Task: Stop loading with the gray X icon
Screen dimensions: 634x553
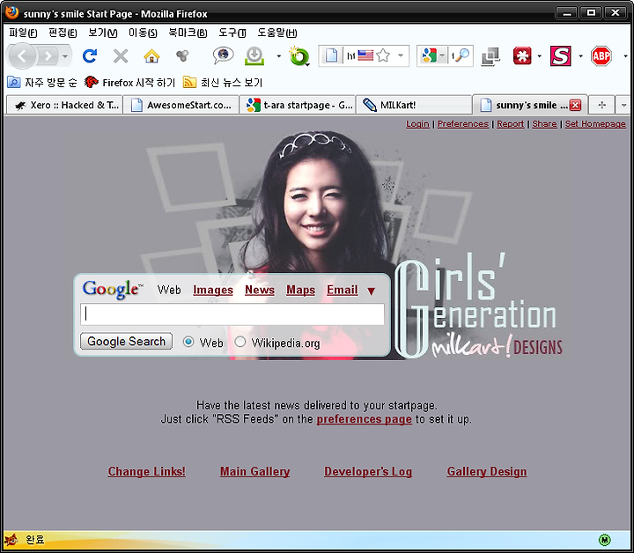Action: tap(121, 56)
